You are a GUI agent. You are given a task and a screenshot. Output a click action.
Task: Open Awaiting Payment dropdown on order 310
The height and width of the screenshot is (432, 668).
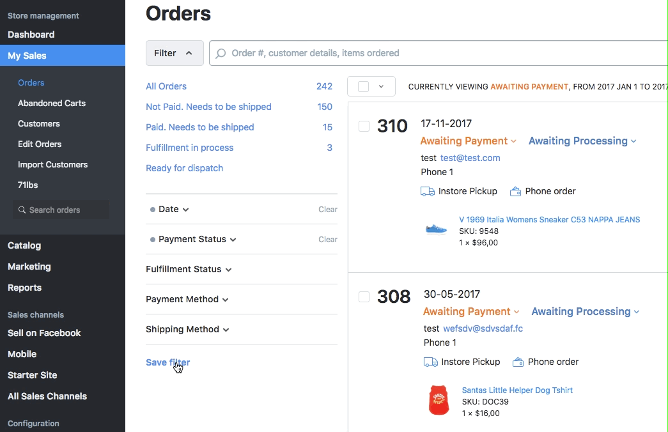tap(468, 141)
